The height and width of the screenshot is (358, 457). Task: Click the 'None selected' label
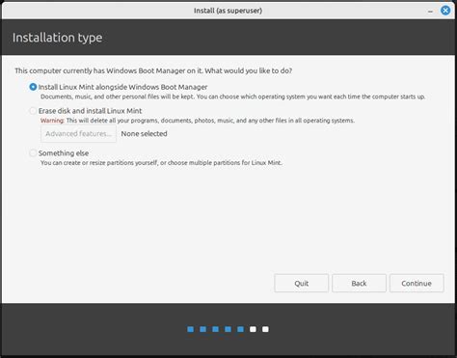click(144, 134)
